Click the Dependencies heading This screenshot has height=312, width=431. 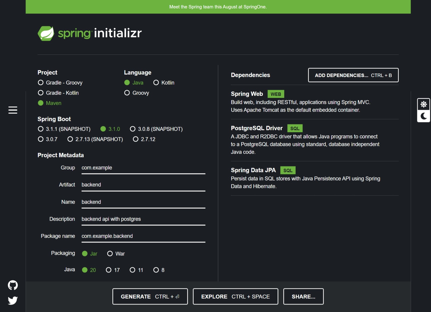pos(250,75)
